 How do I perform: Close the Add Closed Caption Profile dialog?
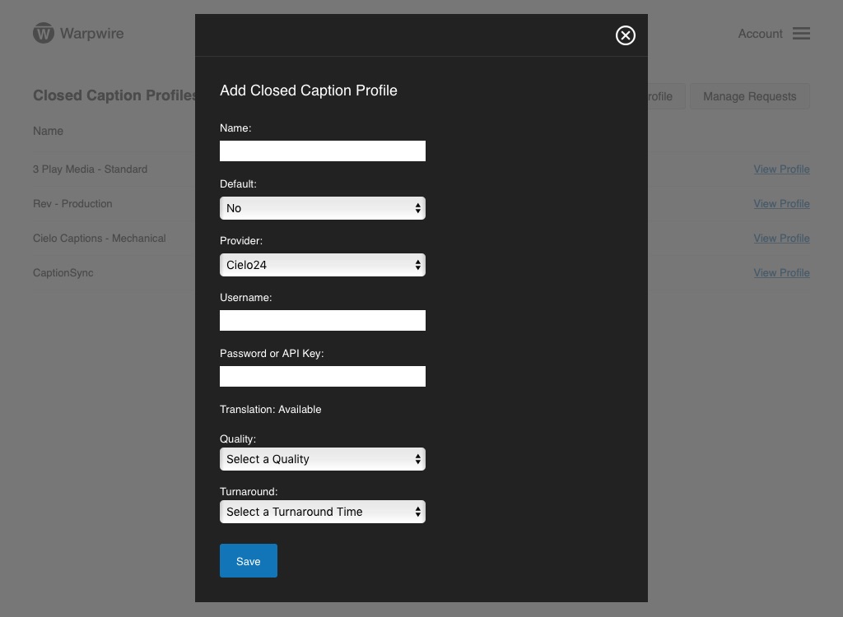coord(626,35)
